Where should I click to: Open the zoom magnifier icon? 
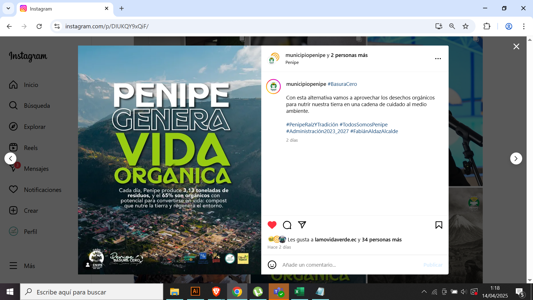click(x=452, y=26)
